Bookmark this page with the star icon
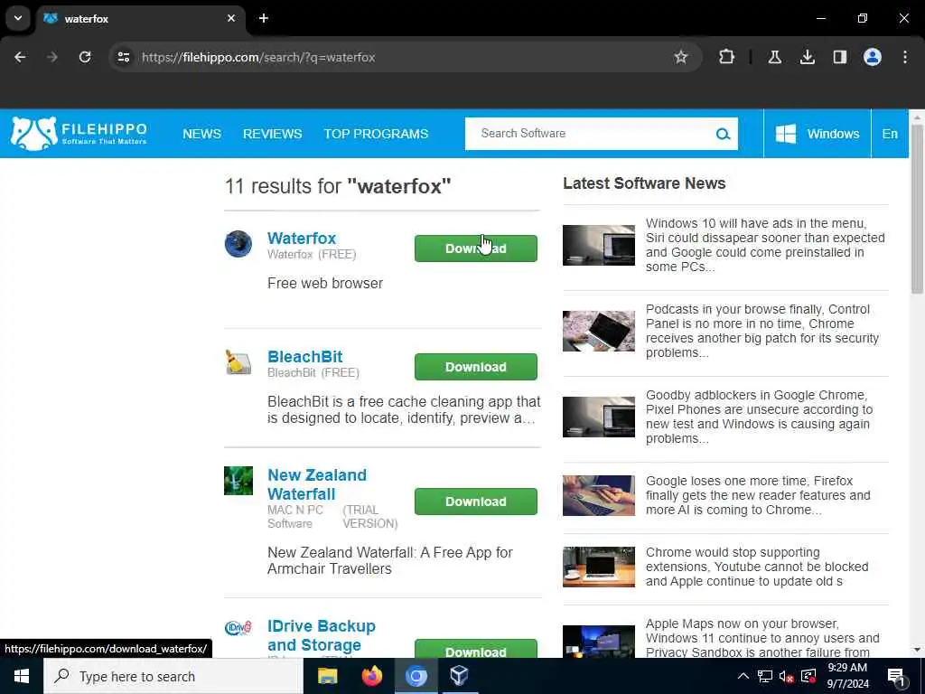Image resolution: width=925 pixels, height=694 pixels. pyautogui.click(x=681, y=57)
